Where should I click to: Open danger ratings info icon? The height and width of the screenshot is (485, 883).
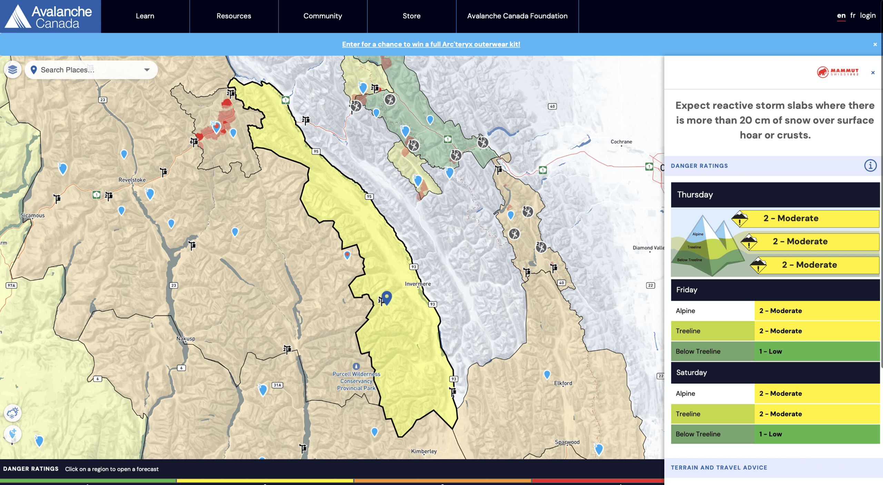click(x=870, y=166)
